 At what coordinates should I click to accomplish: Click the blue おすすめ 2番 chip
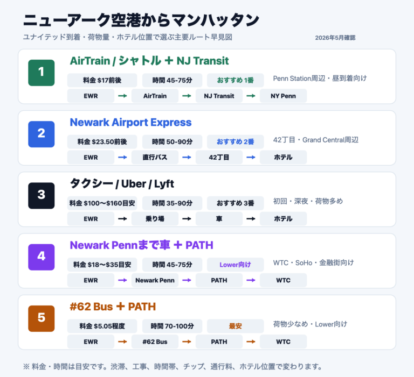coord(235,142)
